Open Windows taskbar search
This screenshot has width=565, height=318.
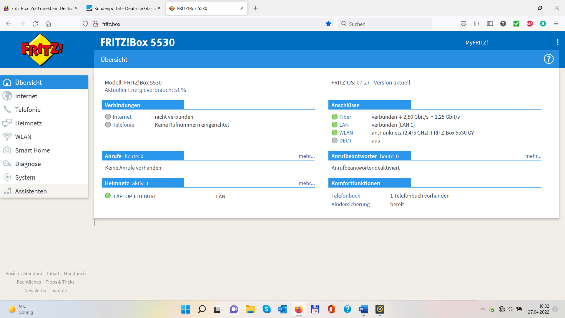(202, 309)
